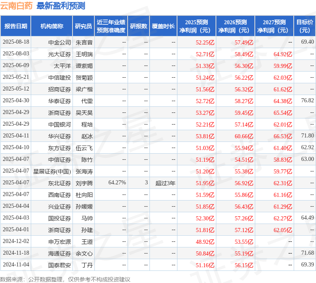Click the date 2025-04-01
Image resolution: width=316 pixels, height=283 pixels.
point(16,229)
